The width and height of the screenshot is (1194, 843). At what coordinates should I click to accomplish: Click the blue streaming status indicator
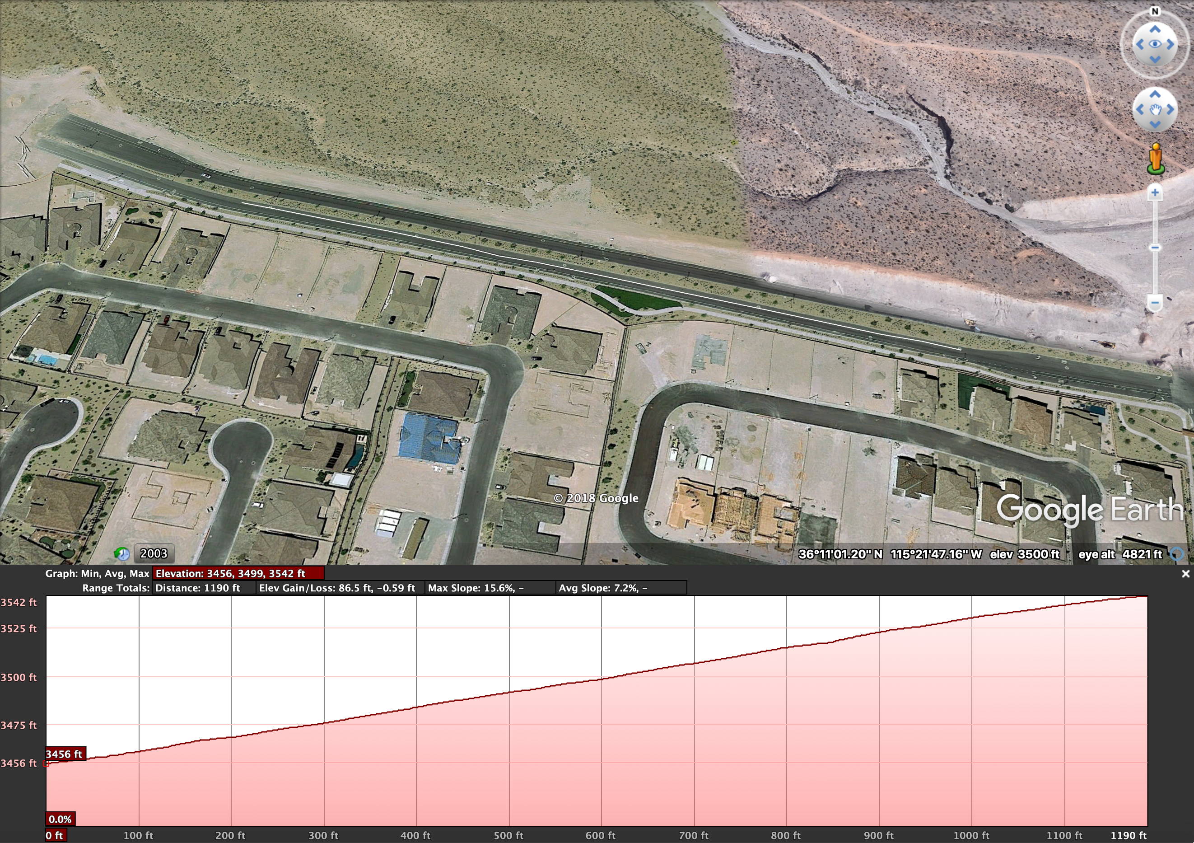pos(1177,554)
